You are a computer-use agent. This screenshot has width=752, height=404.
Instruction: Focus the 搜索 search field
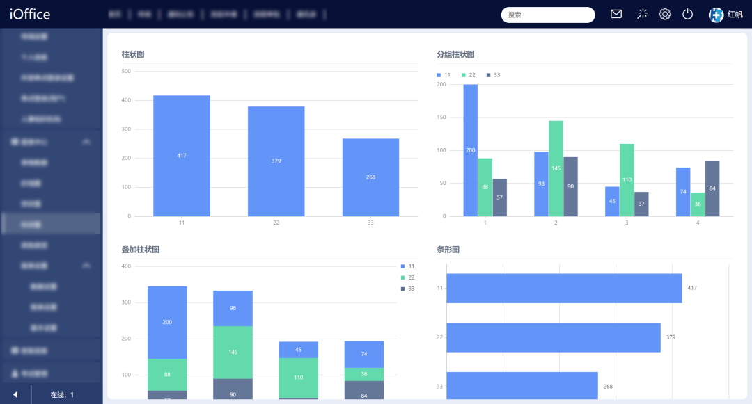tap(548, 15)
